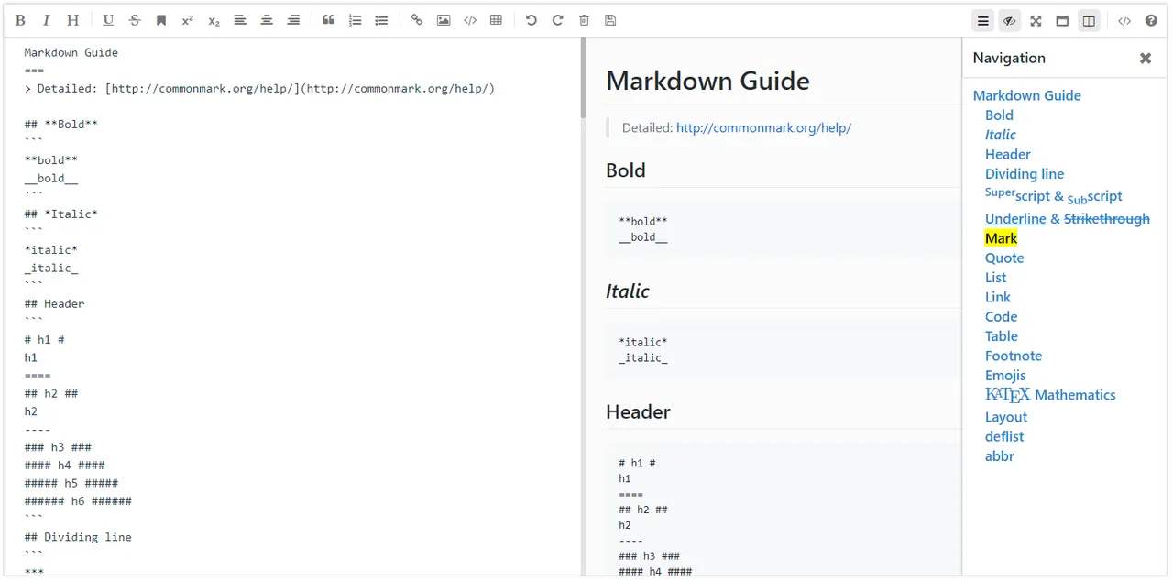The width and height of the screenshot is (1173, 581).
Task: Insert a code block from the left toolbar
Action: pos(470,20)
